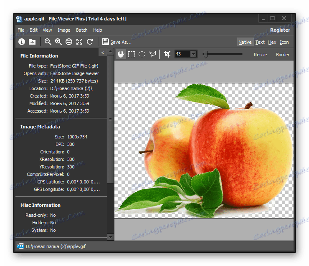The height and width of the screenshot is (266, 309).
Task: Click the crop tool icon
Action: tap(167, 54)
